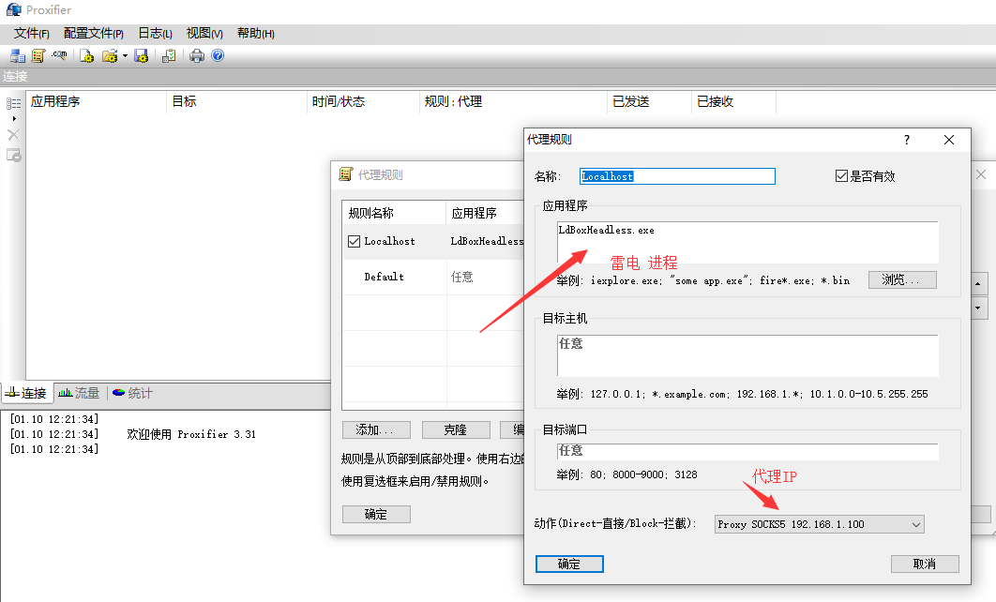Screen dimensions: 996x602
Task: Expand arrow next to open profile icon
Action: tap(125, 56)
